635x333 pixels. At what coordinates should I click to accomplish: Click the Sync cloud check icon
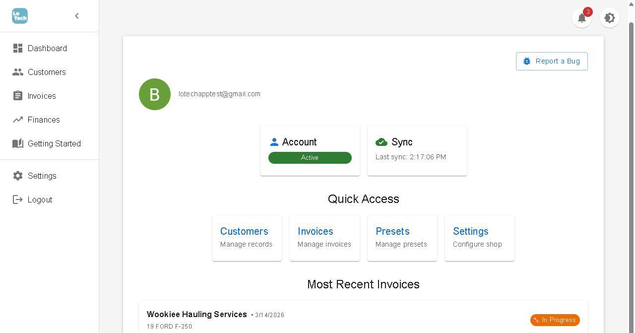click(381, 142)
